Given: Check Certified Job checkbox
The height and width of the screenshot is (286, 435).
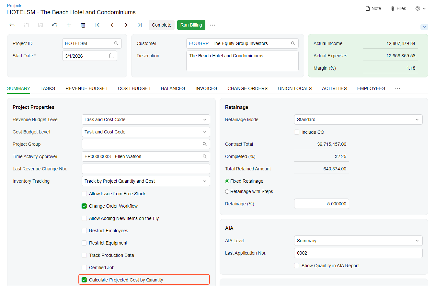Looking at the screenshot, I should tap(84, 268).
